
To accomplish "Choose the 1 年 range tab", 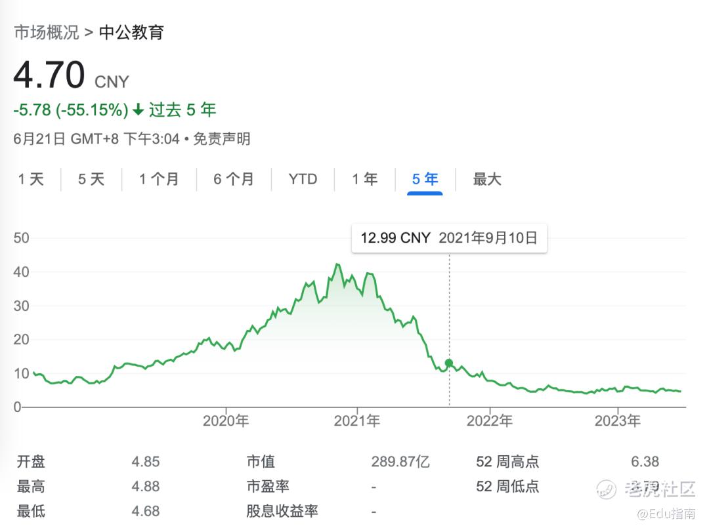I will coord(364,179).
